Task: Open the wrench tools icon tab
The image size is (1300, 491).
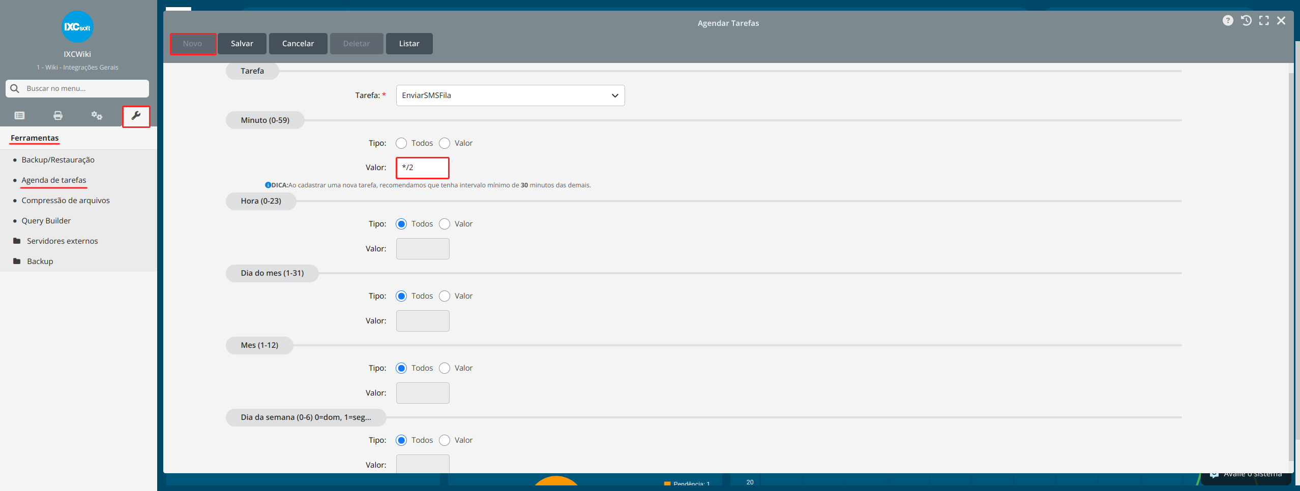Action: (x=136, y=116)
